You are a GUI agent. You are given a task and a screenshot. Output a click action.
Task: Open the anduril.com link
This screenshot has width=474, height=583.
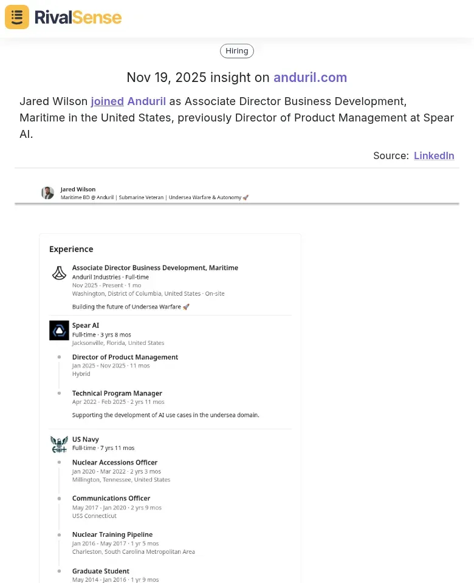coord(310,78)
